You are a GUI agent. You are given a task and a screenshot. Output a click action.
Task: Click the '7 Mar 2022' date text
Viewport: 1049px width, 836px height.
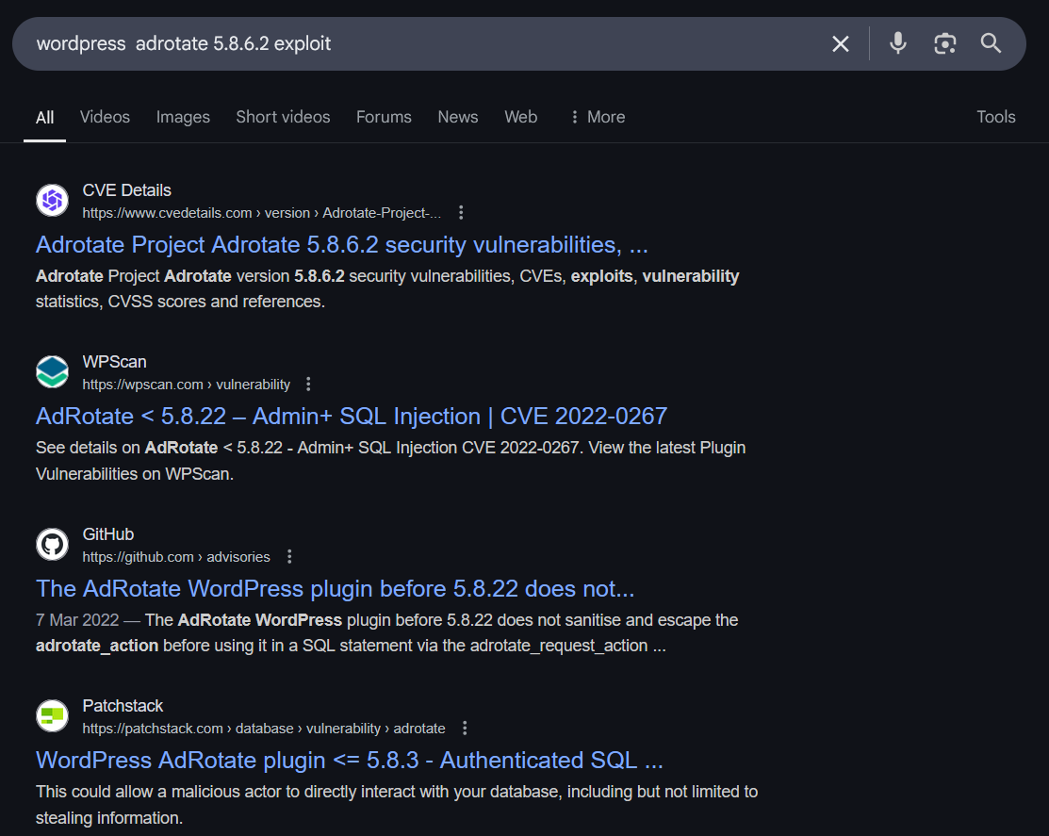tap(77, 620)
